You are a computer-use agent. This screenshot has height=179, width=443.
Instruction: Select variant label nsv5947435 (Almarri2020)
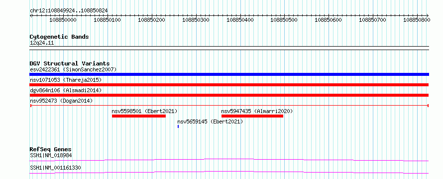click(x=257, y=111)
